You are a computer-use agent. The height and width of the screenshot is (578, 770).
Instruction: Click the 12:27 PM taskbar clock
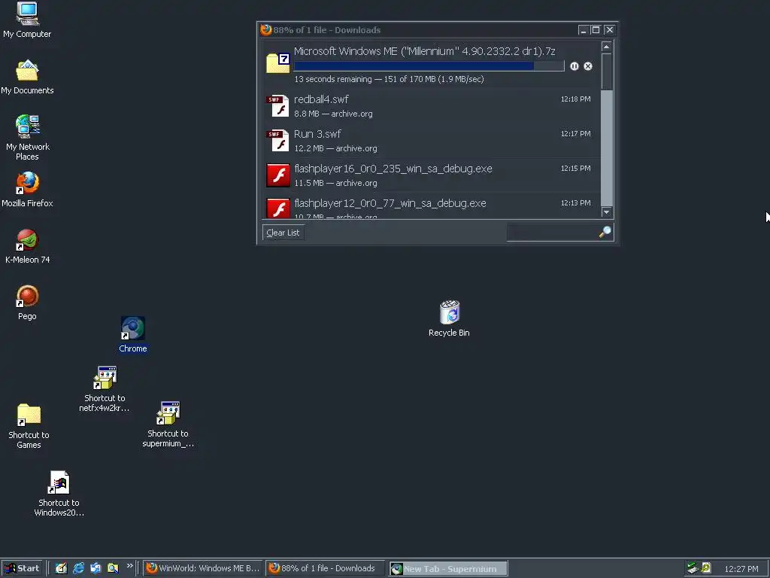(x=741, y=569)
